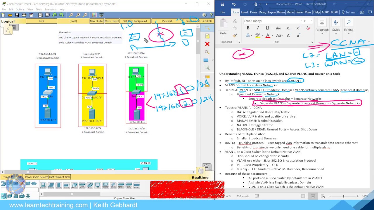Toggle Superscript formatting in Word
This screenshot has width=374, height=210.
pos(298,28)
